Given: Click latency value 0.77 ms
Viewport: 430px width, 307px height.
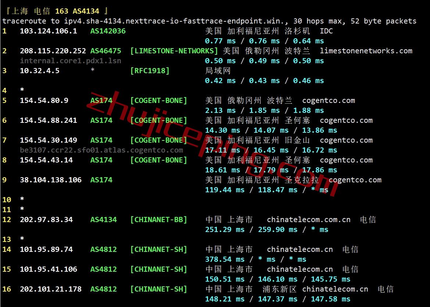Looking at the screenshot, I should click(x=220, y=41).
